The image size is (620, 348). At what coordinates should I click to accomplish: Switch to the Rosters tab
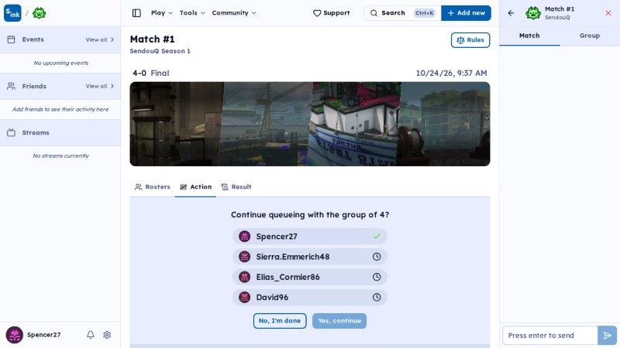pos(152,187)
